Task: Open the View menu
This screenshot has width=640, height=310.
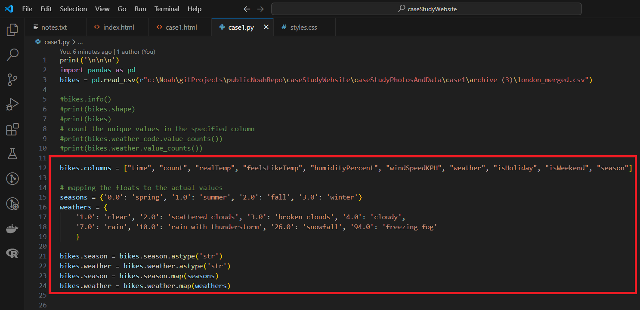Action: tap(102, 9)
